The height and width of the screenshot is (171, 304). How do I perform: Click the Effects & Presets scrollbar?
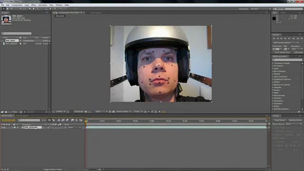point(302,86)
